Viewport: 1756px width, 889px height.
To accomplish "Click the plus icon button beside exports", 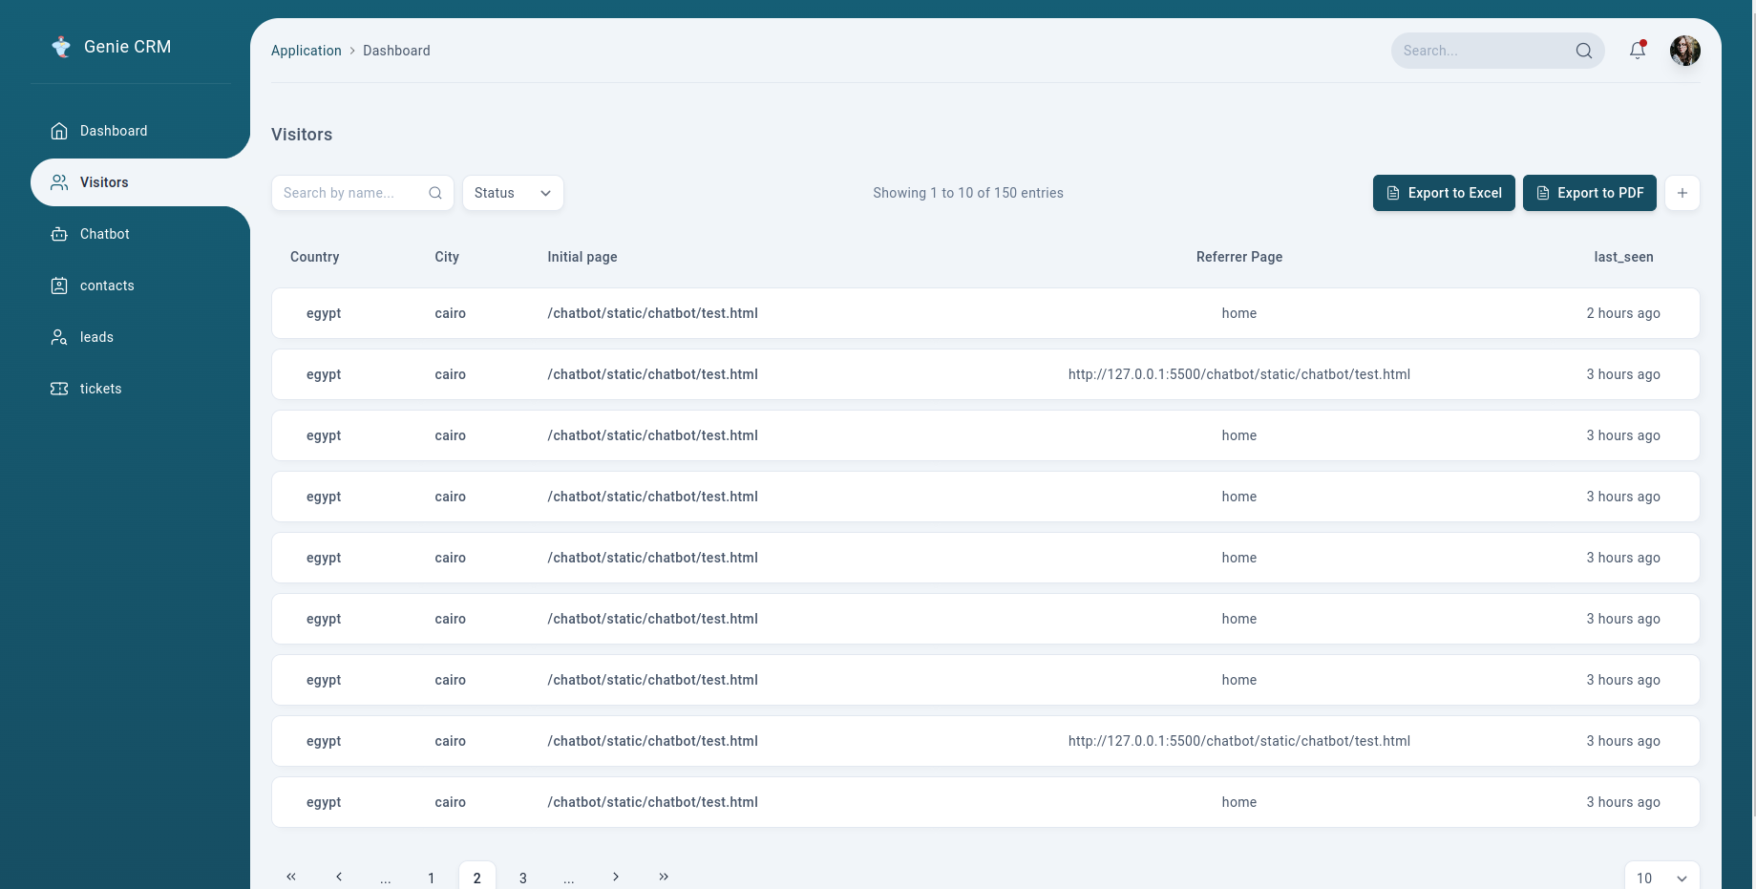I will tap(1682, 193).
